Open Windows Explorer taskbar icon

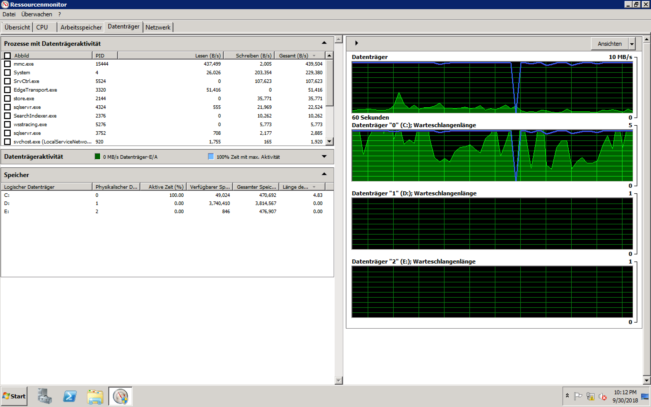pos(95,396)
